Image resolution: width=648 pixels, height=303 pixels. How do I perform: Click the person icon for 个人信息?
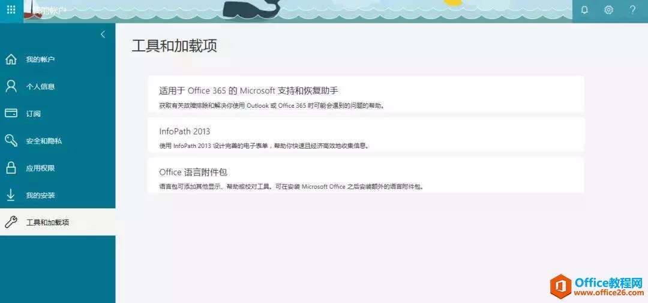pyautogui.click(x=11, y=87)
